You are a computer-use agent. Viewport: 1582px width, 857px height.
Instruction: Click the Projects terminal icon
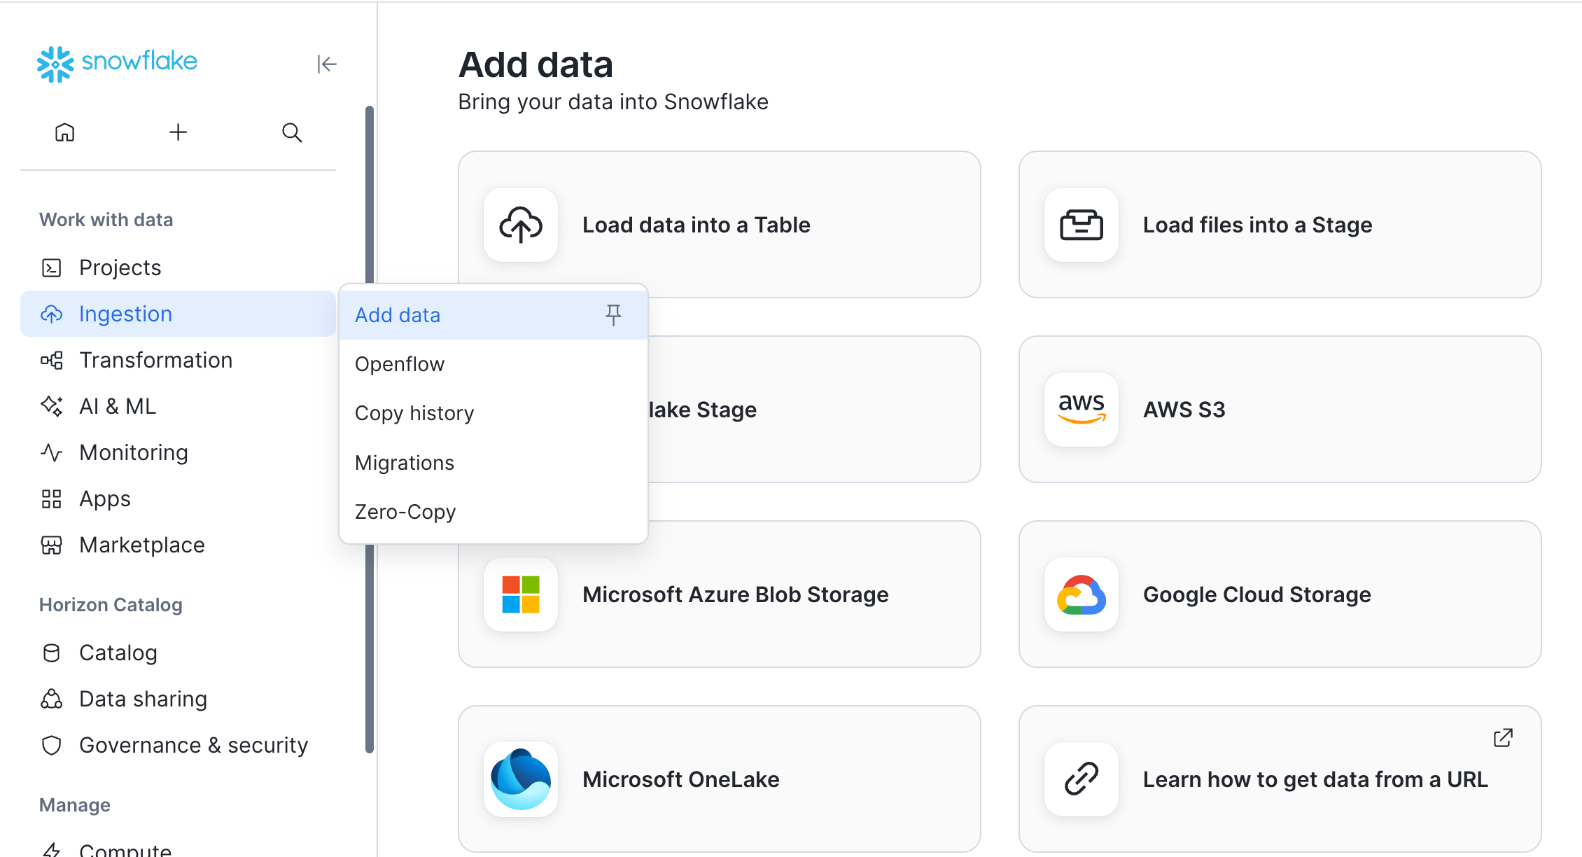pos(52,267)
